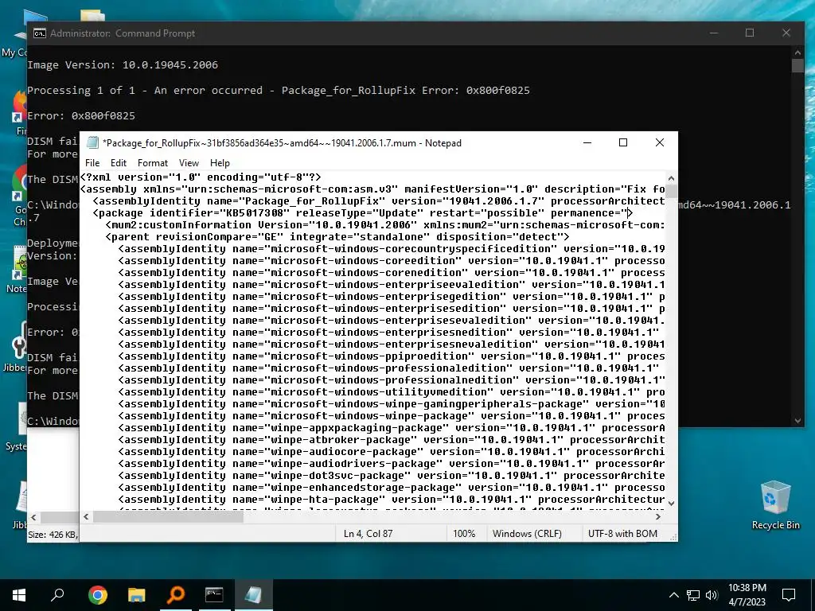Launch Google Chrome from the taskbar
The image size is (815, 611).
pos(97,594)
